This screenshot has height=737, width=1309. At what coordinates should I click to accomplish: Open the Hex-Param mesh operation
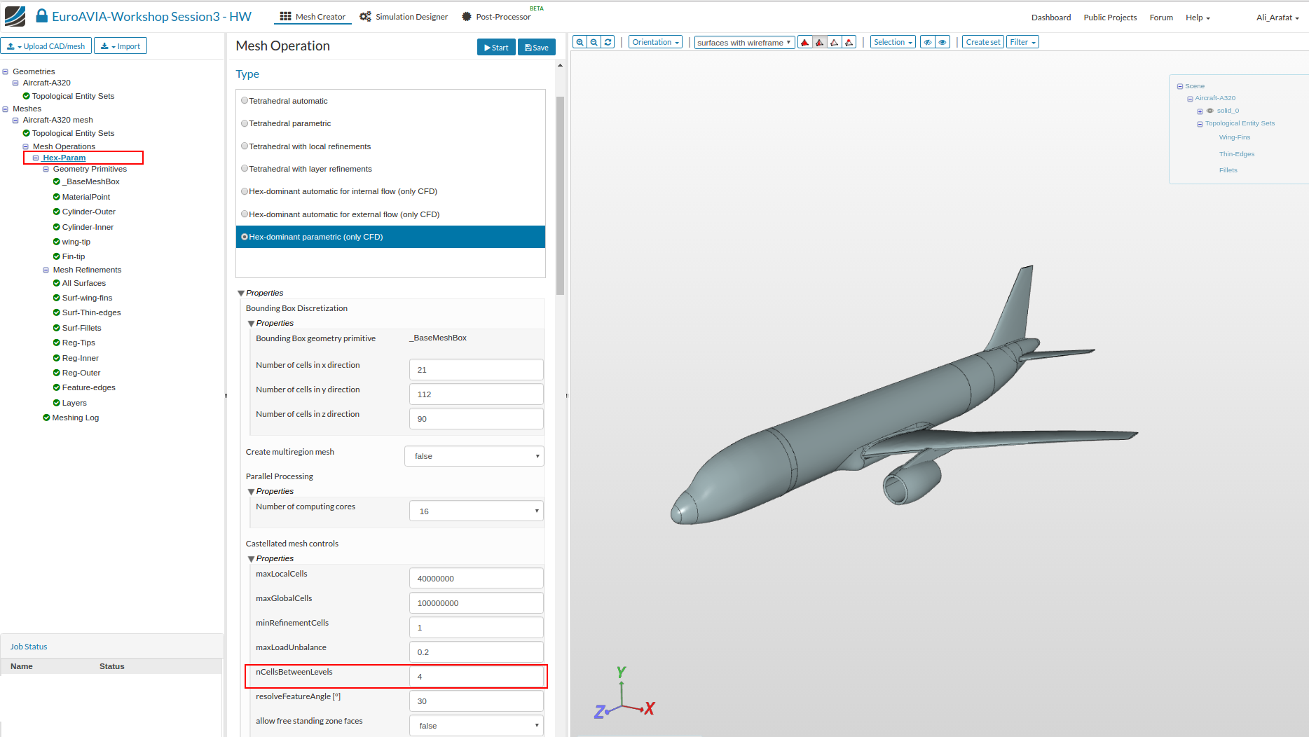coord(64,158)
